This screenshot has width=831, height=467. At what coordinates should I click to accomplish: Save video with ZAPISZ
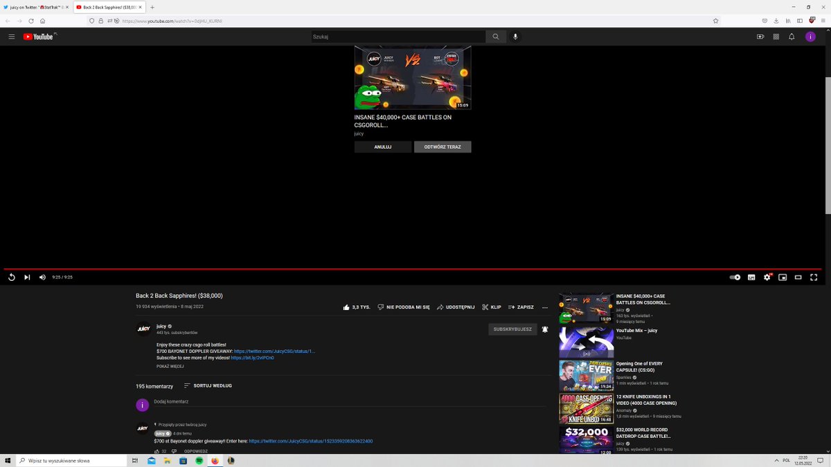[x=521, y=307]
